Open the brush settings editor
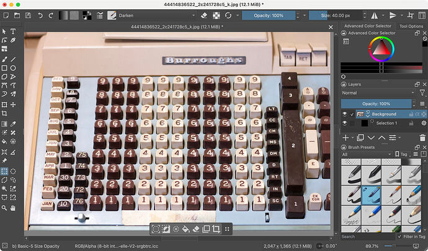 [100, 15]
